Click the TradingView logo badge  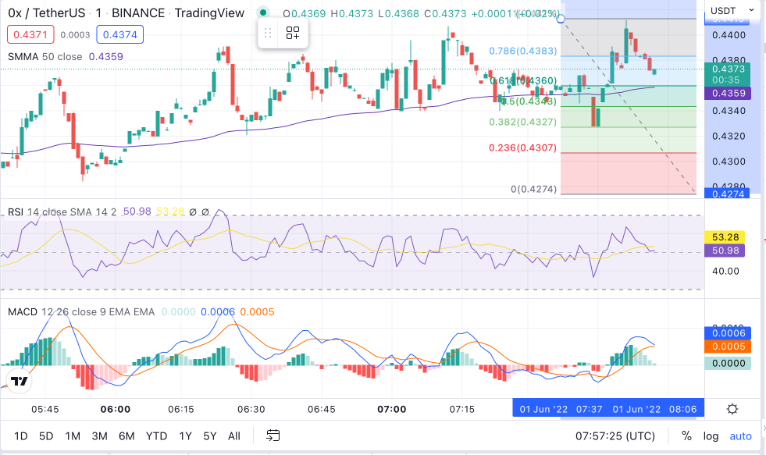tap(20, 382)
